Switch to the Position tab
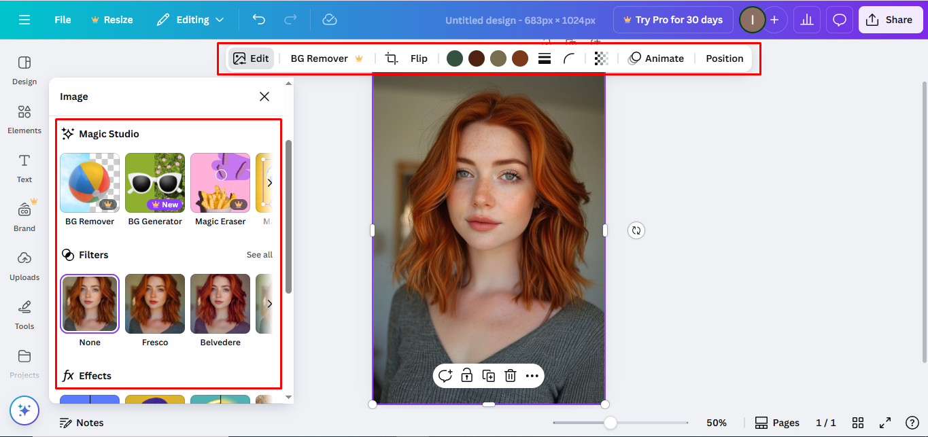The image size is (928, 437). point(724,58)
